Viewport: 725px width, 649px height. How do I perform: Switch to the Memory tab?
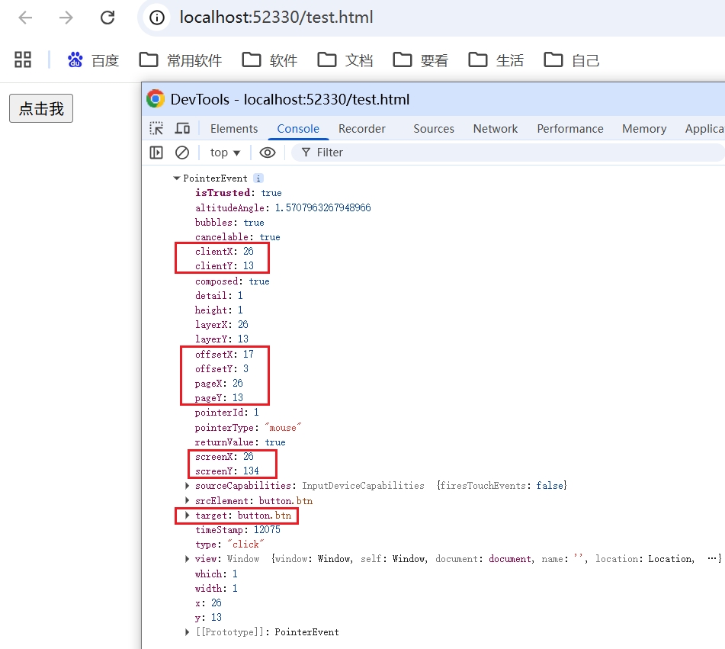point(644,129)
